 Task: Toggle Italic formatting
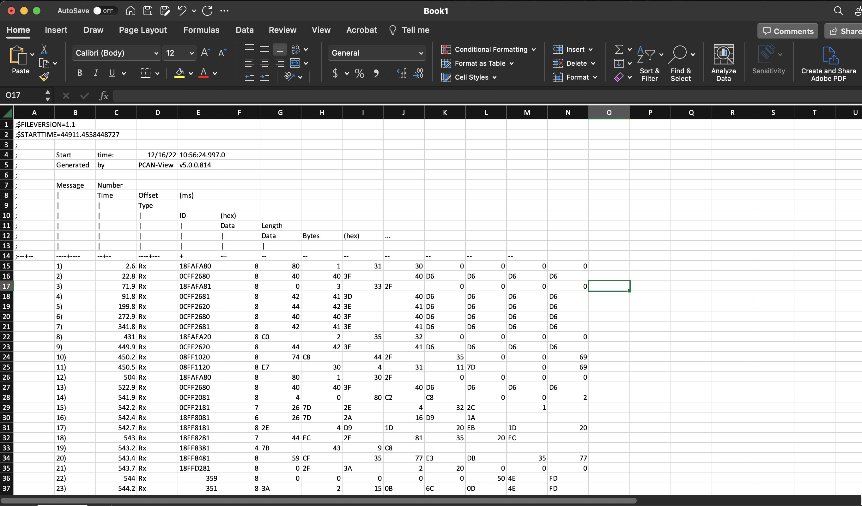tap(96, 73)
